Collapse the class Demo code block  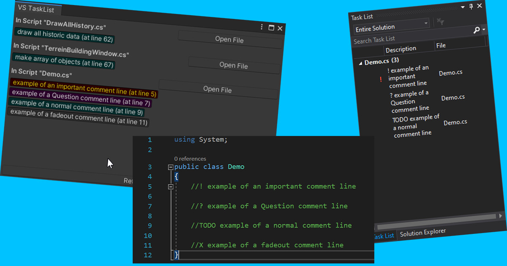(x=171, y=167)
